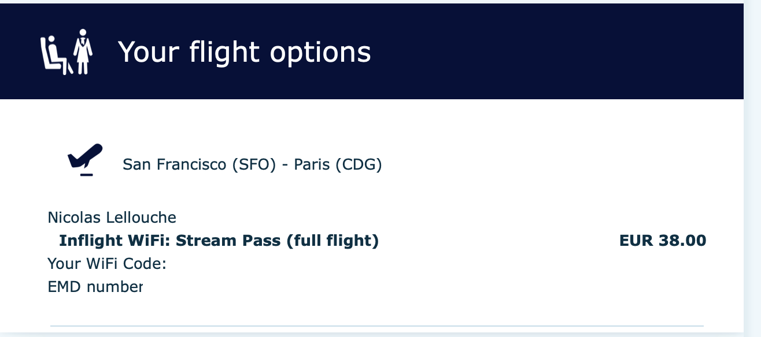The image size is (761, 337).
Task: Click the departing airplane icon
Action: 85,160
